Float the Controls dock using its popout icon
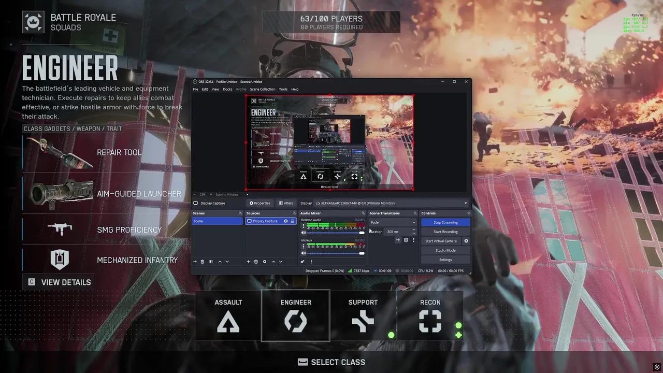The image size is (663, 373). (x=469, y=213)
